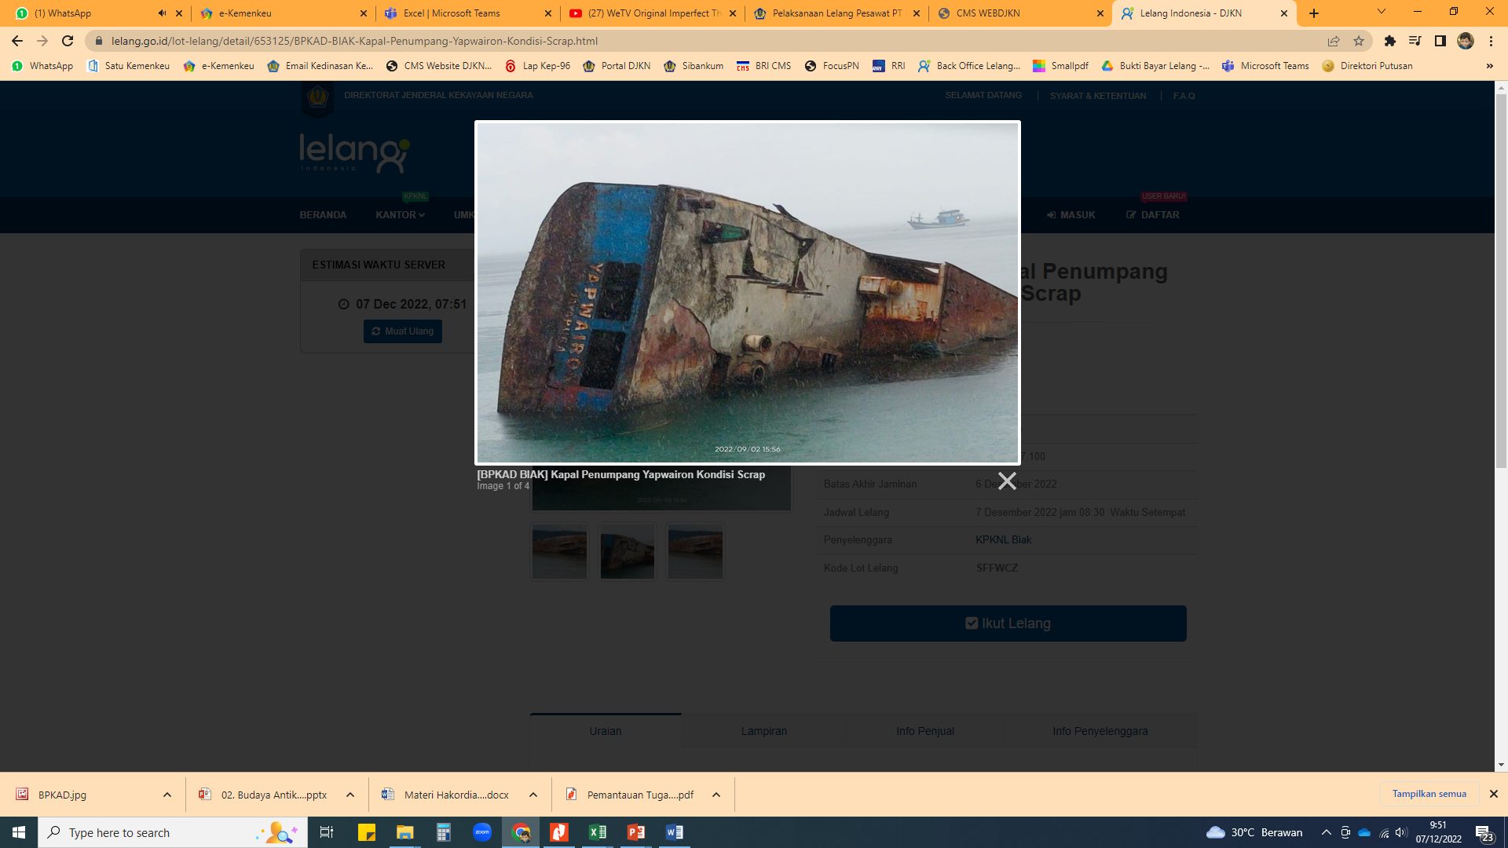This screenshot has width=1508, height=848.
Task: Close the image lightbox with the X
Action: (x=1007, y=481)
